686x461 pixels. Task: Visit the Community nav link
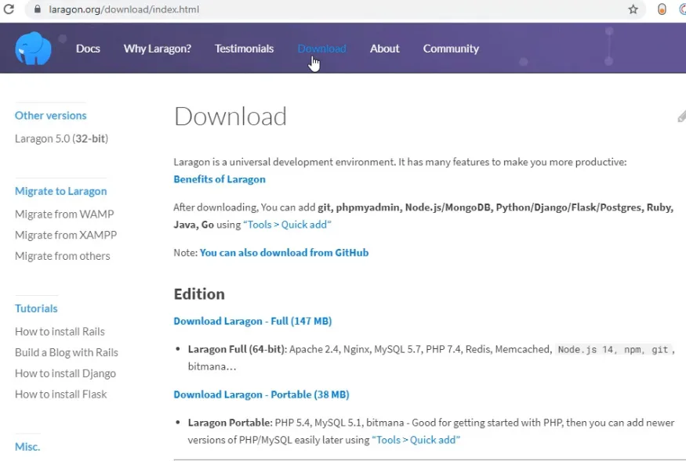click(x=451, y=49)
